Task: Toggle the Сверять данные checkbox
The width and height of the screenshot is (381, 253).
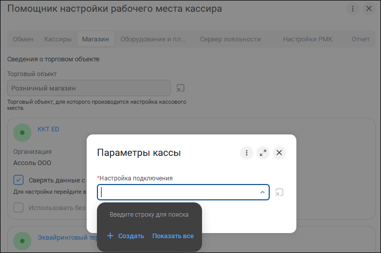Action: click(18, 180)
